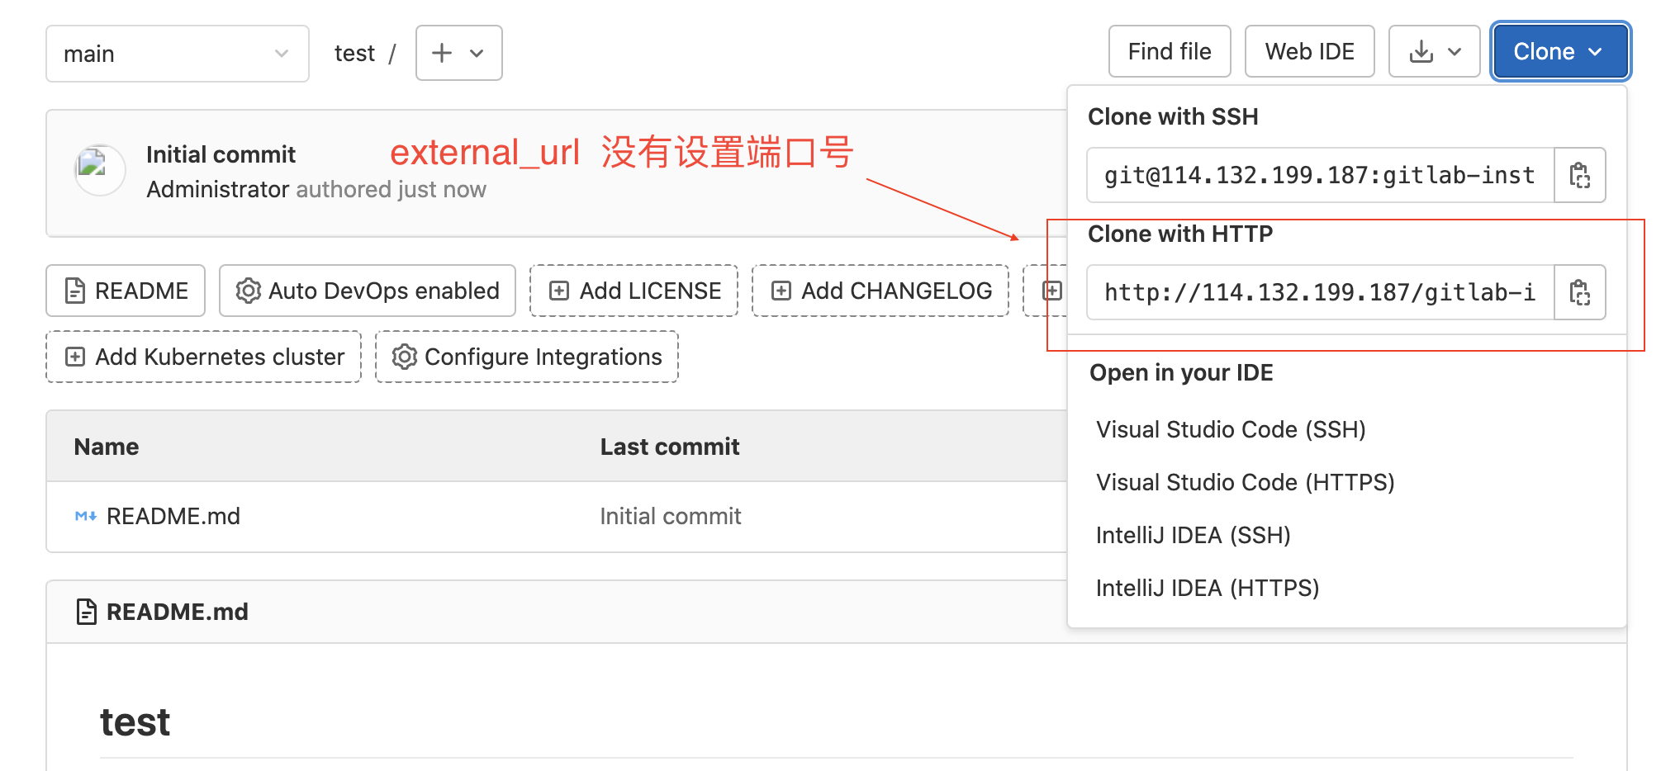Click the Last commit column header
Image resolution: width=1680 pixels, height=771 pixels.
coord(670,447)
